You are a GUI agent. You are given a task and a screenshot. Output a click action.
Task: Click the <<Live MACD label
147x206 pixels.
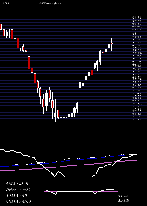(124, 198)
